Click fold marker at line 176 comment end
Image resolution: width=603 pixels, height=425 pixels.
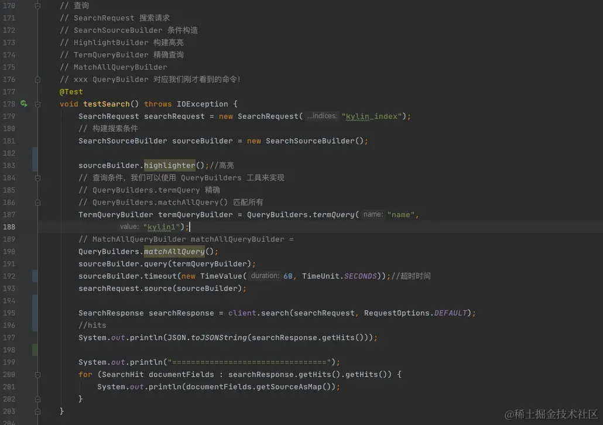(37, 80)
